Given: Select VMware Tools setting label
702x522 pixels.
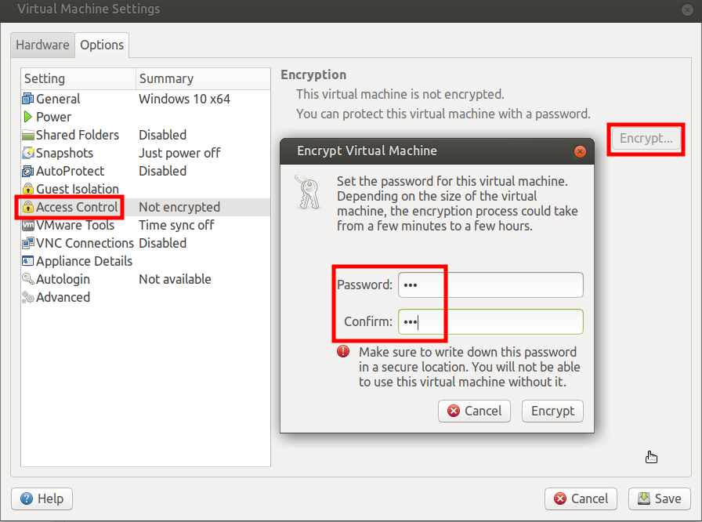Looking at the screenshot, I should (x=75, y=225).
